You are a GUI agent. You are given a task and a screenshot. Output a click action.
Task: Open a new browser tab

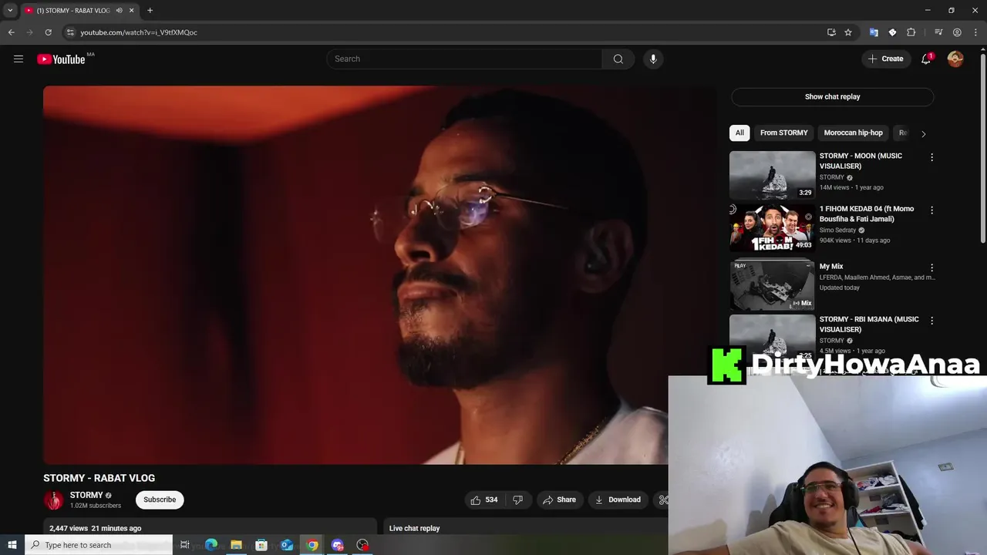[x=150, y=10]
